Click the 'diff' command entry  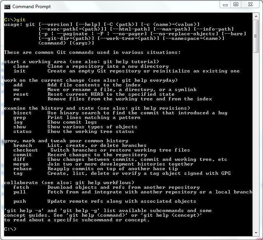tap(19, 159)
